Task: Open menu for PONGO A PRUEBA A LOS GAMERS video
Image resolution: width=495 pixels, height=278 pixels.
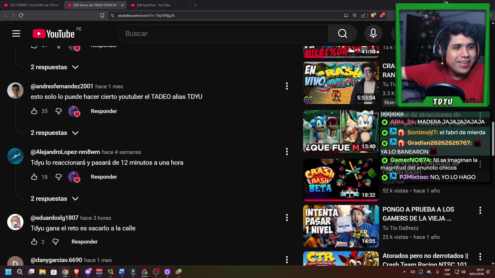Action: click(480, 210)
